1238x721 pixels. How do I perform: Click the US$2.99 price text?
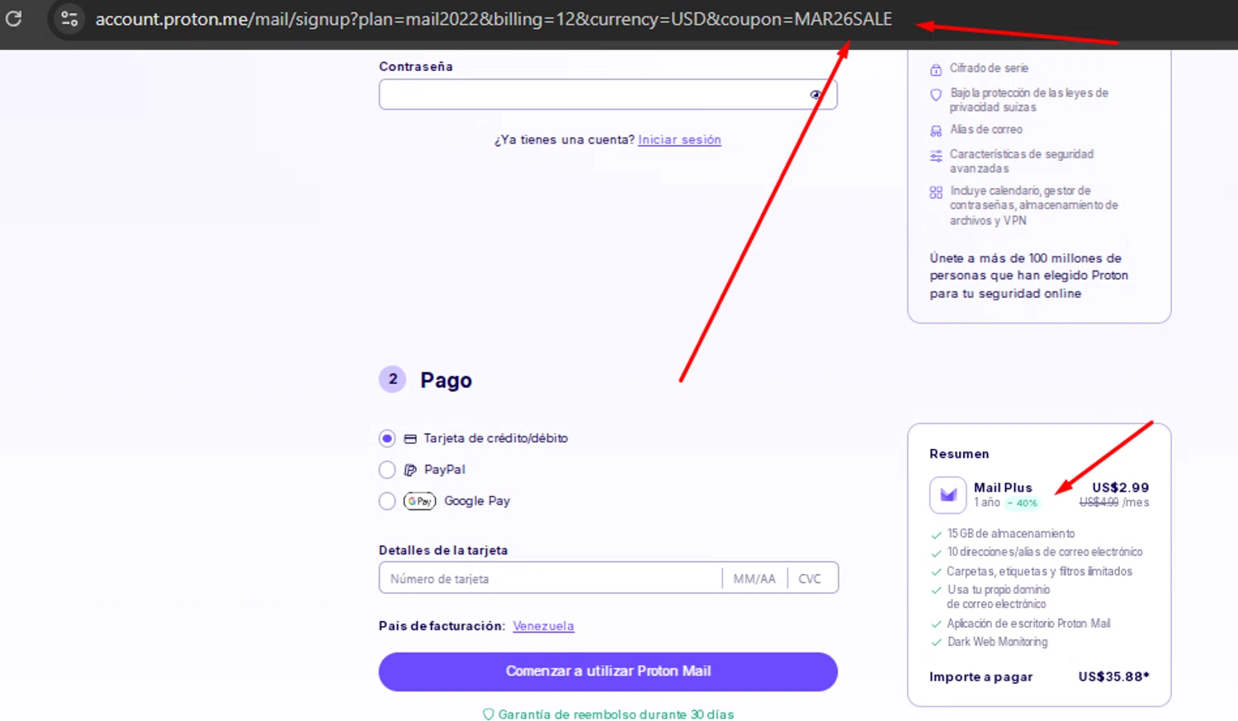[x=1120, y=488]
